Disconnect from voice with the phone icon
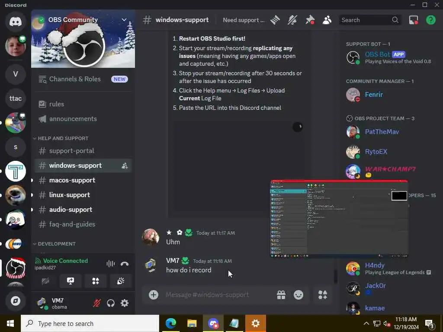The image size is (443, 332). tap(125, 264)
